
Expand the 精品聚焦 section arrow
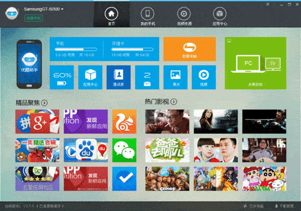[x=44, y=103]
